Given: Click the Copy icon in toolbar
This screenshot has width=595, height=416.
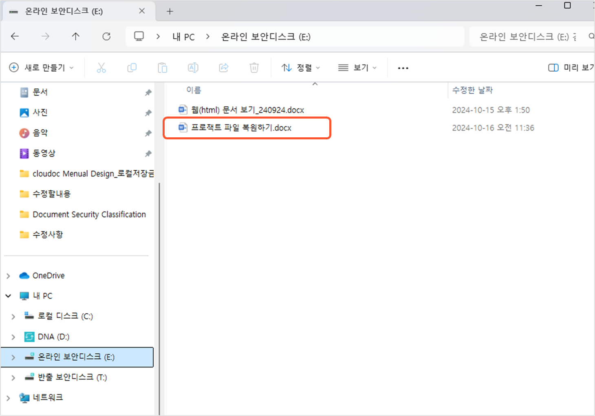Looking at the screenshot, I should [132, 68].
